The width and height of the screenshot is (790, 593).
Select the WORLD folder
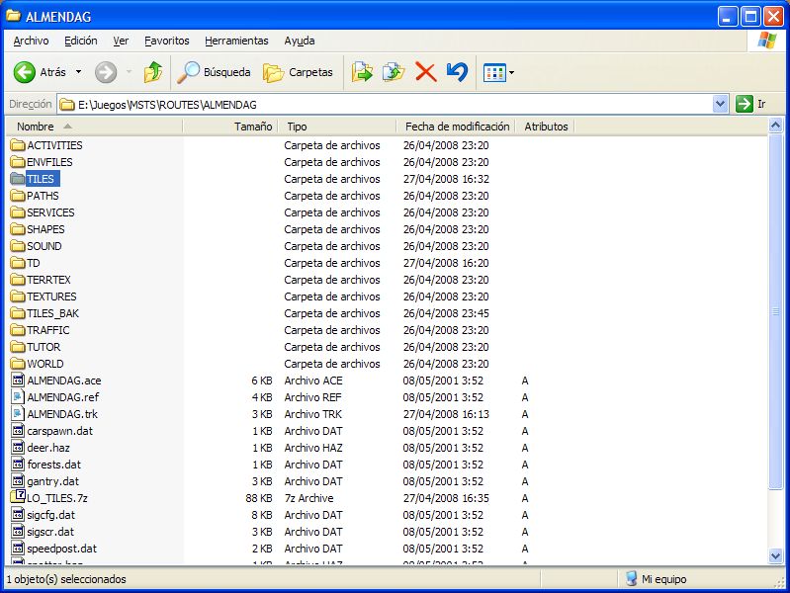coord(44,364)
